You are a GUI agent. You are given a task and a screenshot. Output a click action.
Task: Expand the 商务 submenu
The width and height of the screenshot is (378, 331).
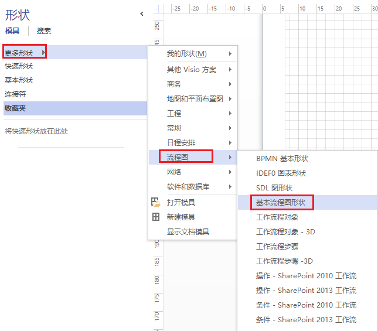tap(193, 84)
